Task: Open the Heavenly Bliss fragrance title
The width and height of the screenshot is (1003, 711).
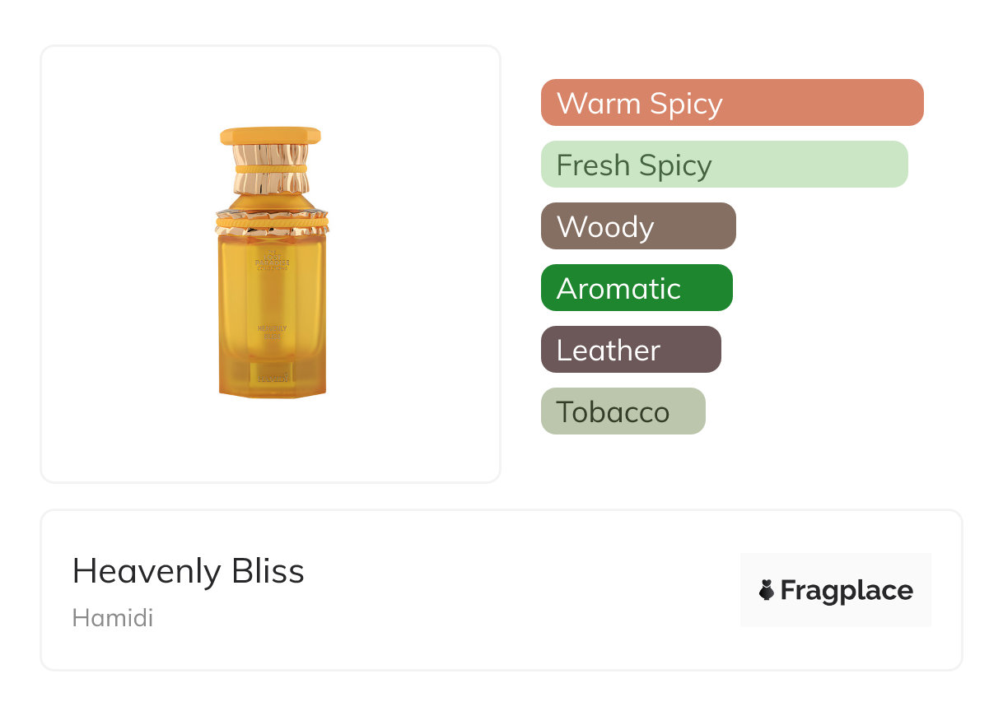Action: tap(189, 571)
